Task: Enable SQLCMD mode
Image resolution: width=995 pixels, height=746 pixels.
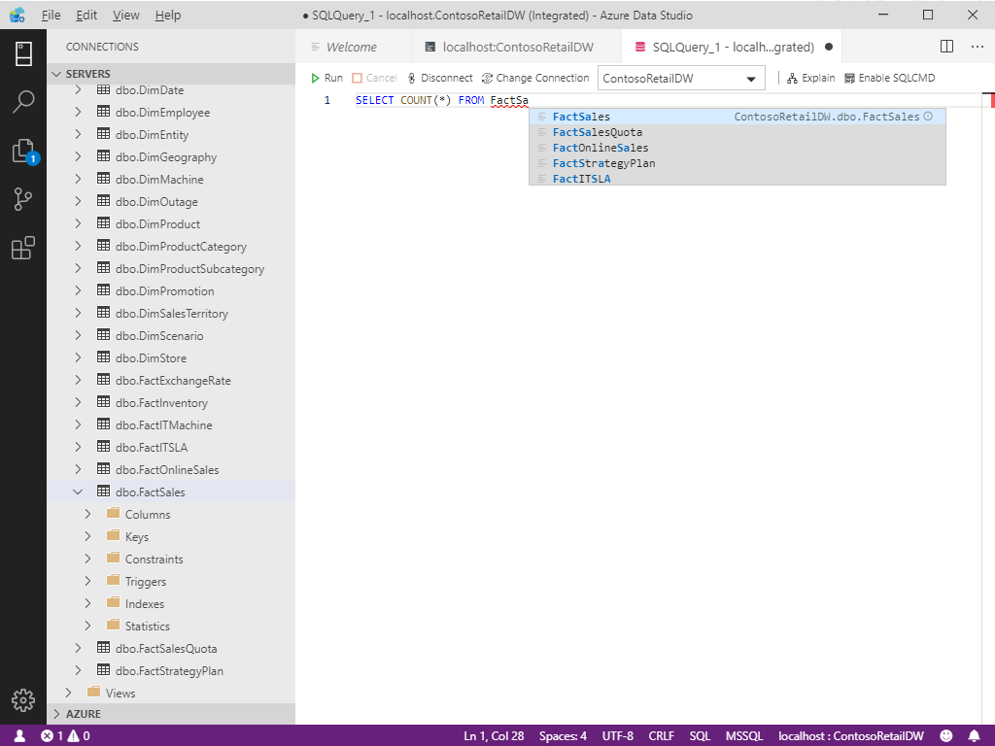Action: click(889, 78)
